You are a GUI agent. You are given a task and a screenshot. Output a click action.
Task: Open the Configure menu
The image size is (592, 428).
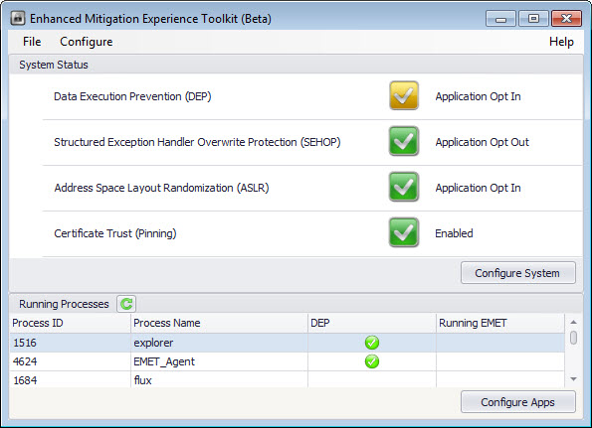87,42
